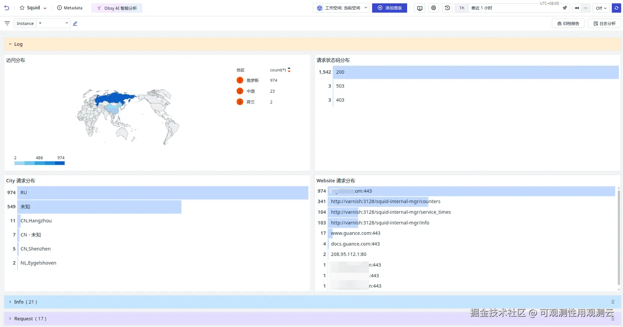Image resolution: width=623 pixels, height=327 pixels.
Task: Open the auto-refresh Off dropdown
Action: tap(601, 8)
